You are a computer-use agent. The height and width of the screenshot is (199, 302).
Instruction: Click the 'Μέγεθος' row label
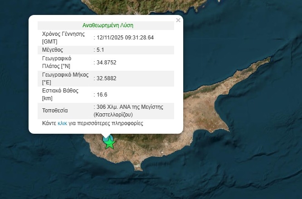[x=52, y=50]
